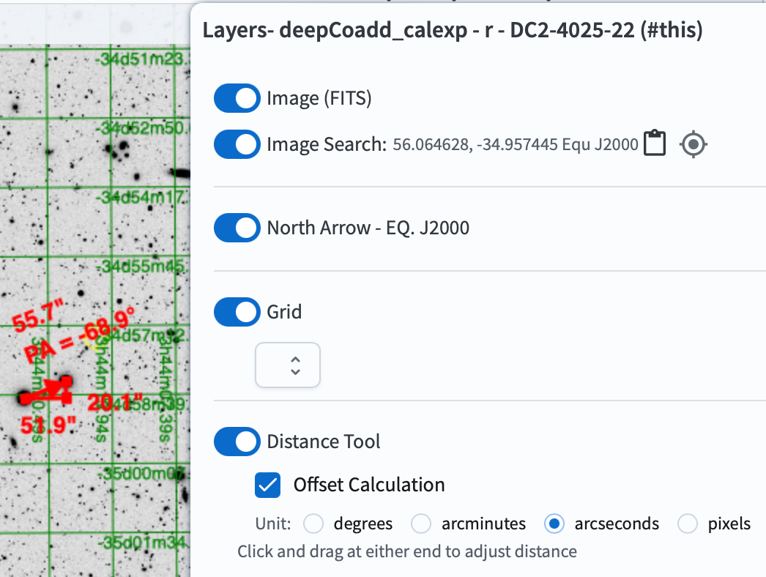Click the red distance line upper-right endpoint

[x=67, y=381]
